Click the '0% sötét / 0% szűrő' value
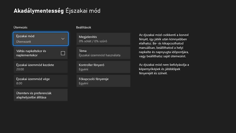Screen dimensions: 236x133 click(93, 41)
